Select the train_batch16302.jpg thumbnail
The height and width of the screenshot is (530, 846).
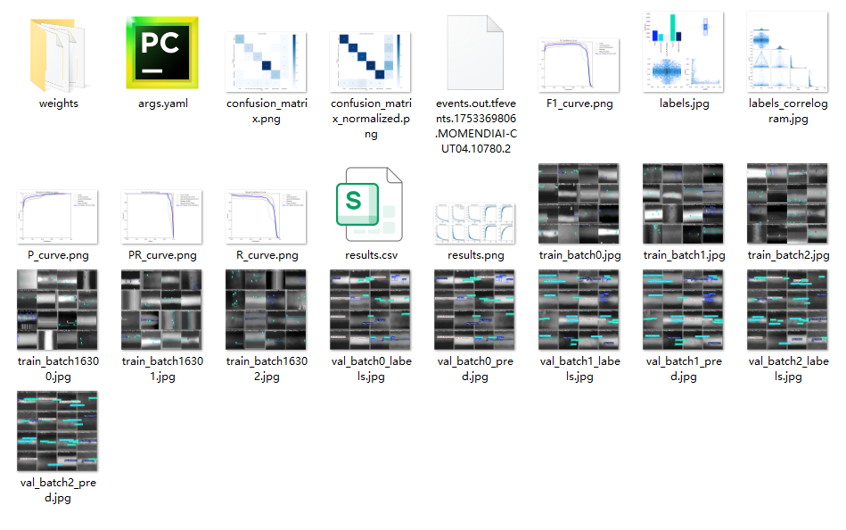[266, 310]
